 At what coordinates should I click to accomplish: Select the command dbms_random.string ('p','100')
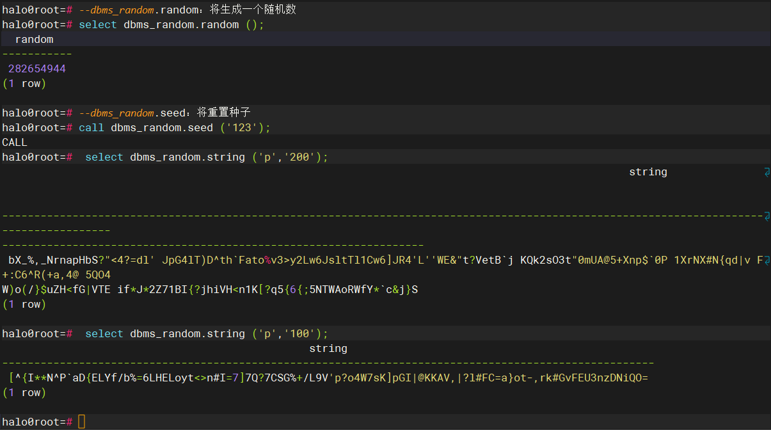point(207,333)
